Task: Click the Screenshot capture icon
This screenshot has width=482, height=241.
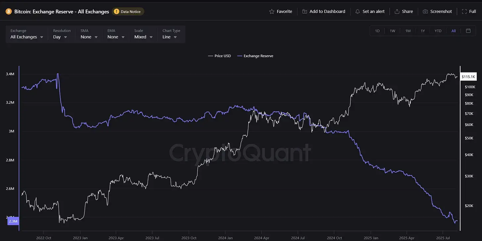Action: click(425, 11)
